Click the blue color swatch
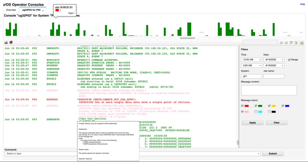The height and width of the screenshot is (162, 308). (287, 106)
